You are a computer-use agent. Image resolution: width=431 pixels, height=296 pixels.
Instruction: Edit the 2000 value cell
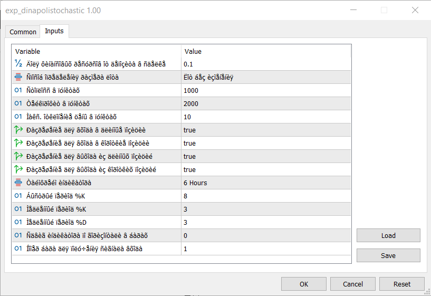point(266,103)
